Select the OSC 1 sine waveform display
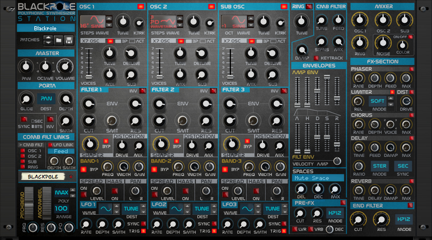Screen dimensions: 432x240 pos(93,22)
